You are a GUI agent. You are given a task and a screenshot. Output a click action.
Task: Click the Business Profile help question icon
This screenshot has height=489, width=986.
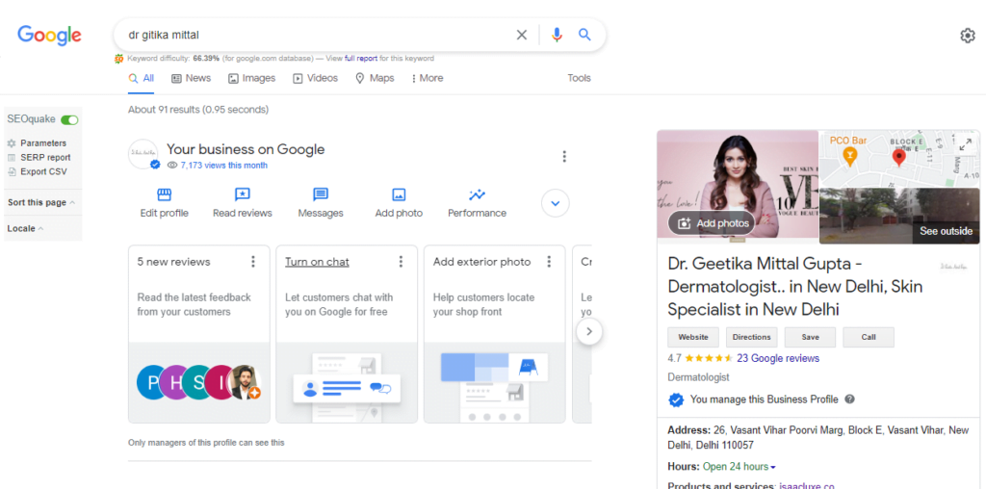coord(849,399)
